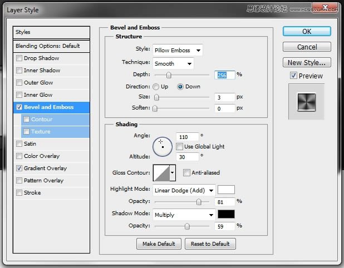This screenshot has width=344, height=268.
Task: Open the black shadow color swatch
Action: (x=226, y=214)
